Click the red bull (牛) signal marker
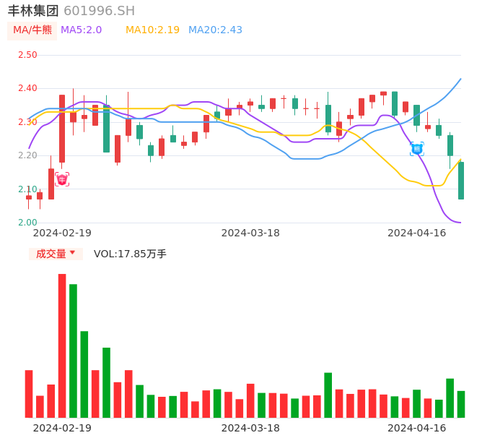This screenshot has height=438, width=495. [62, 179]
